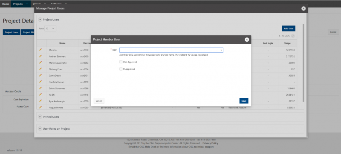This screenshot has width=341, height=154.
Task: Open the Rows per page dropdown
Action: pos(50,29)
